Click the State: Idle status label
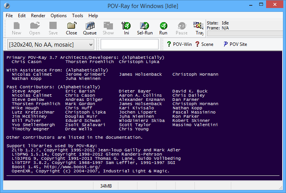This screenshot has height=193, width=286. (x=217, y=23)
